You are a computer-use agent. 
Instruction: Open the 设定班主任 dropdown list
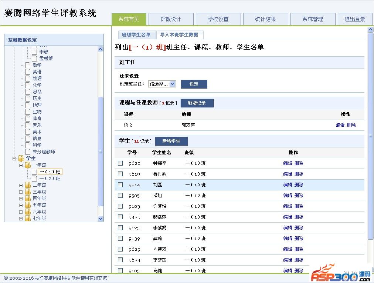click(162, 84)
